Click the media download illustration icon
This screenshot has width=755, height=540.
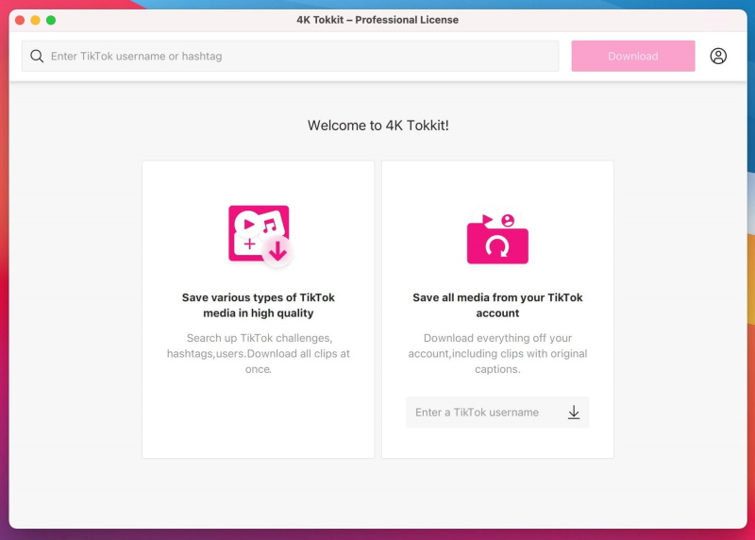(x=260, y=236)
